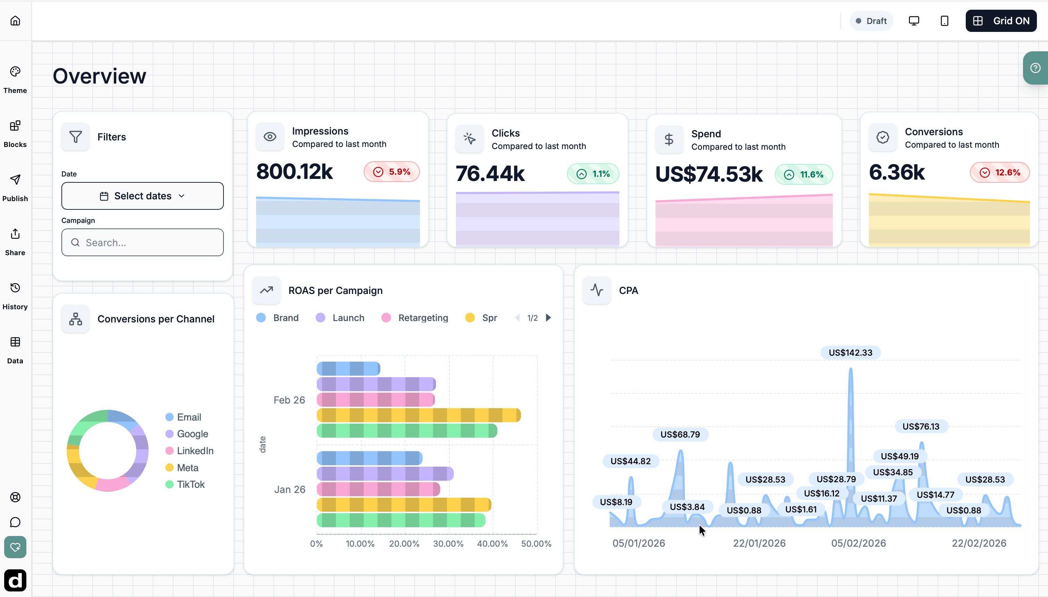The width and height of the screenshot is (1048, 597).
Task: Toggle Email in channel legend
Action: (183, 417)
